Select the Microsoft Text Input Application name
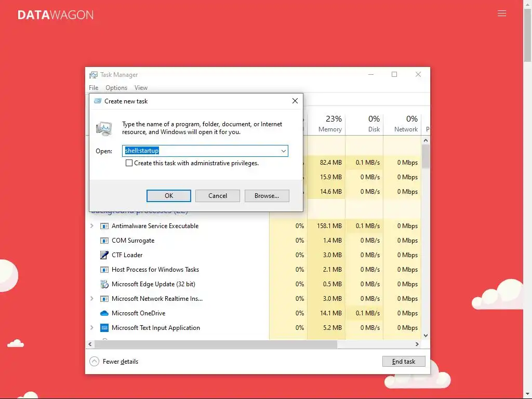 (156, 328)
